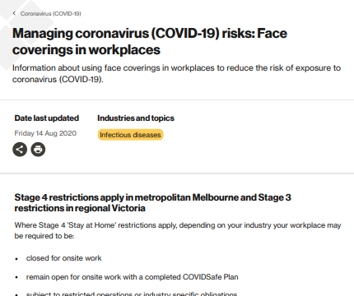Image resolution: width=354 pixels, height=296 pixels.
Task: Open the Coronavirus (COVID-19) breadcrumb link
Action: pos(51,13)
